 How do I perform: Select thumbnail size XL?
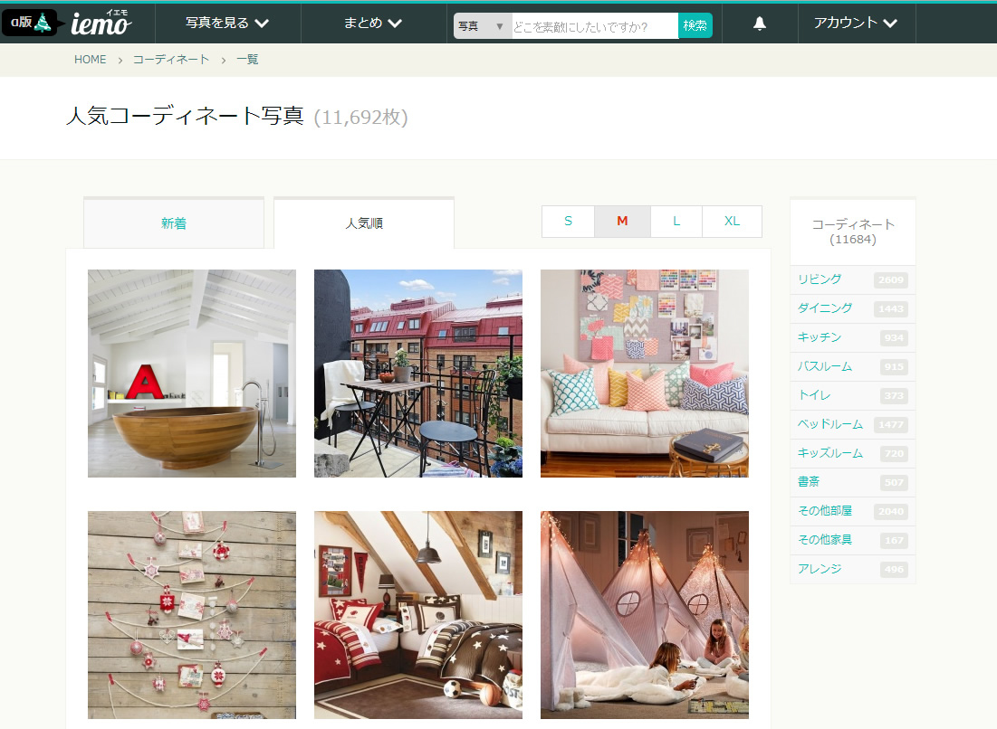(x=732, y=221)
